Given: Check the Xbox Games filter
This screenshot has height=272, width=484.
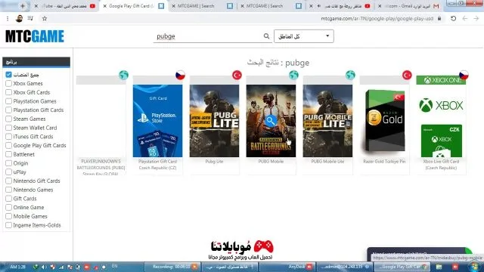Looking at the screenshot, I should [x=8, y=84].
